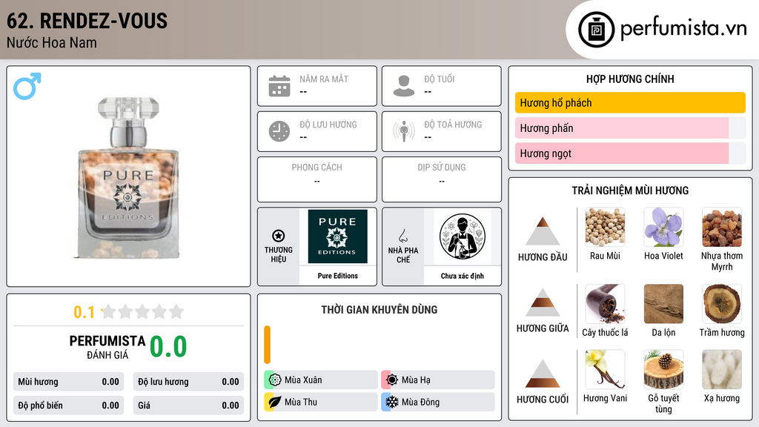Click the Độ lưu hương 0.00 score field
Screen dimensions: 759x427
pyautogui.click(x=188, y=382)
